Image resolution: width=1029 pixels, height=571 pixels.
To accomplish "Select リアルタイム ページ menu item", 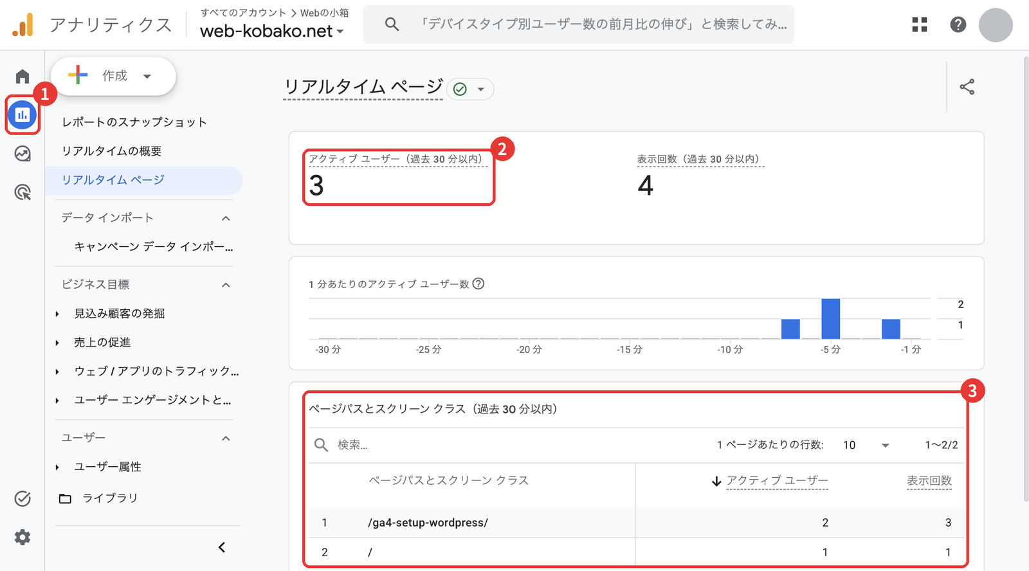I will [x=144, y=180].
